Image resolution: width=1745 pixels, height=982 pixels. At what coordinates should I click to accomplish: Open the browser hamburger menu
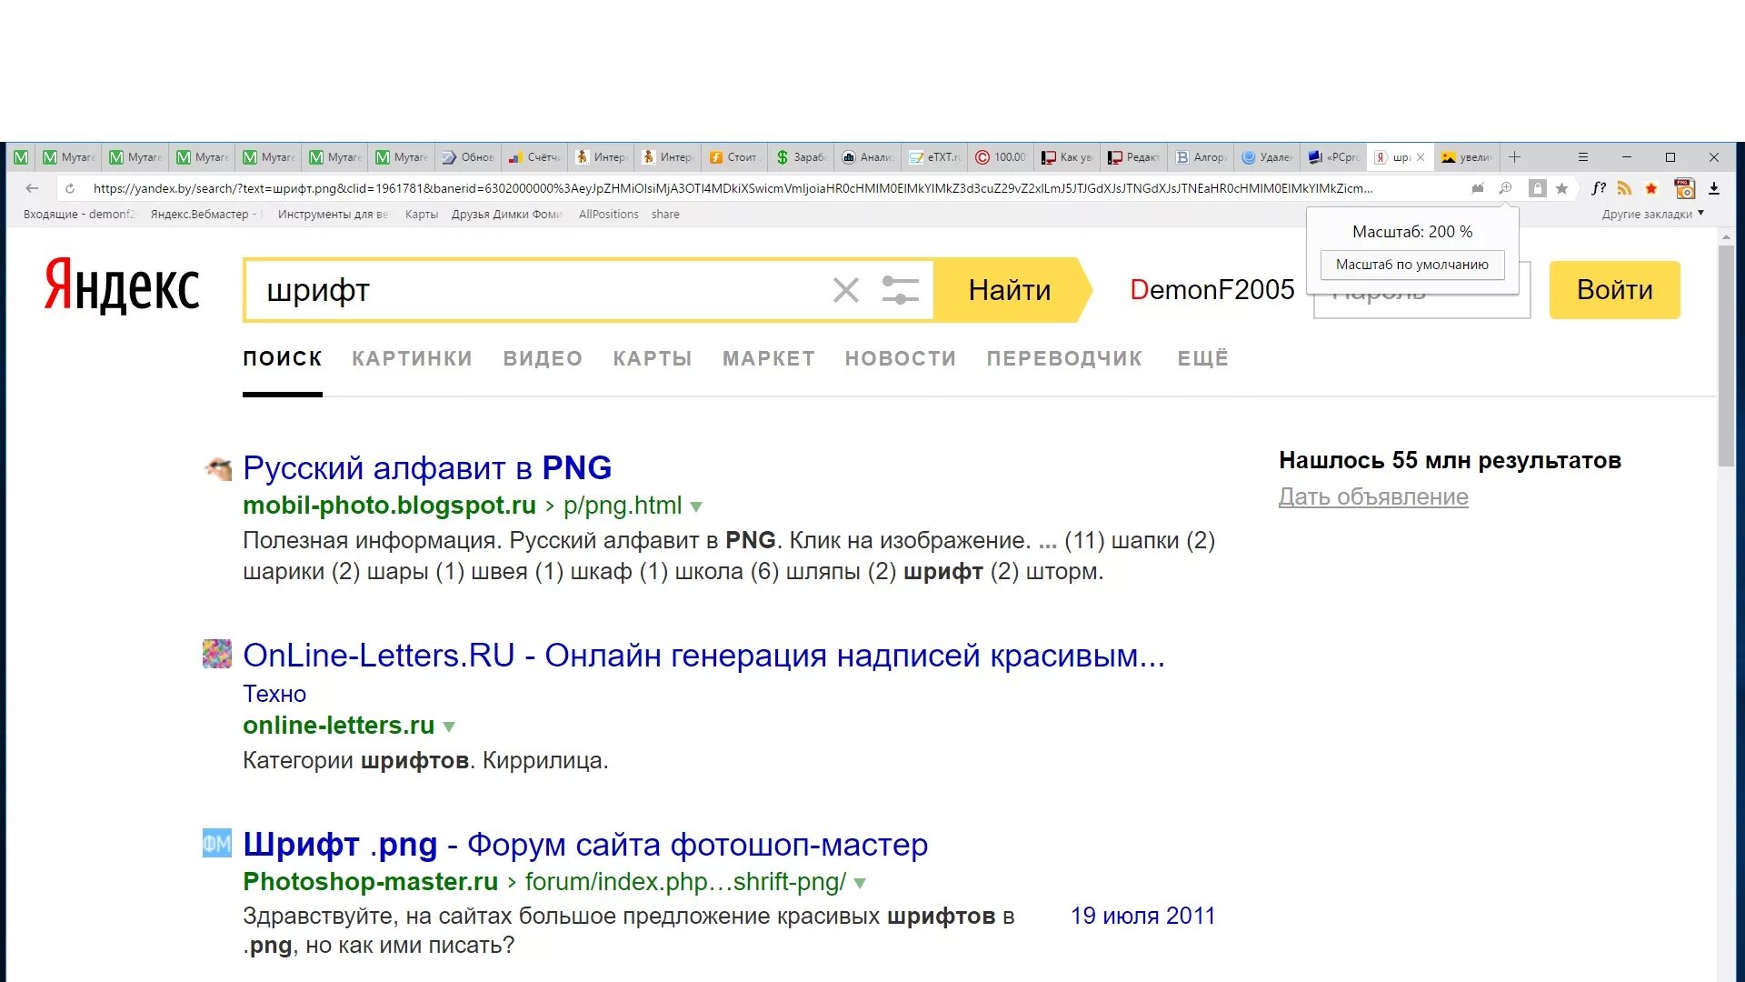[1582, 157]
